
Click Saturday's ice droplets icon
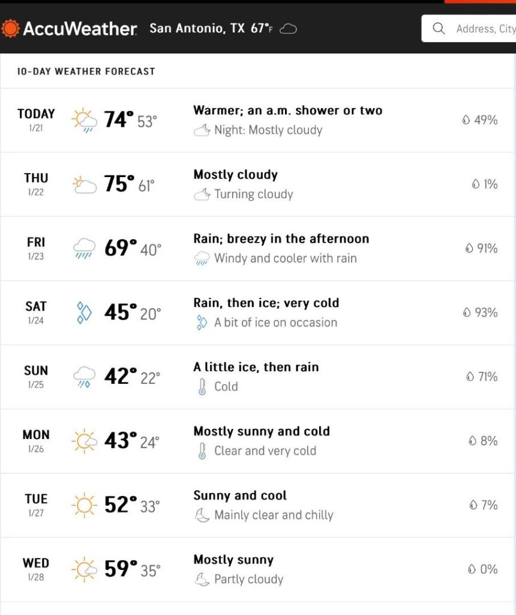tap(84, 312)
